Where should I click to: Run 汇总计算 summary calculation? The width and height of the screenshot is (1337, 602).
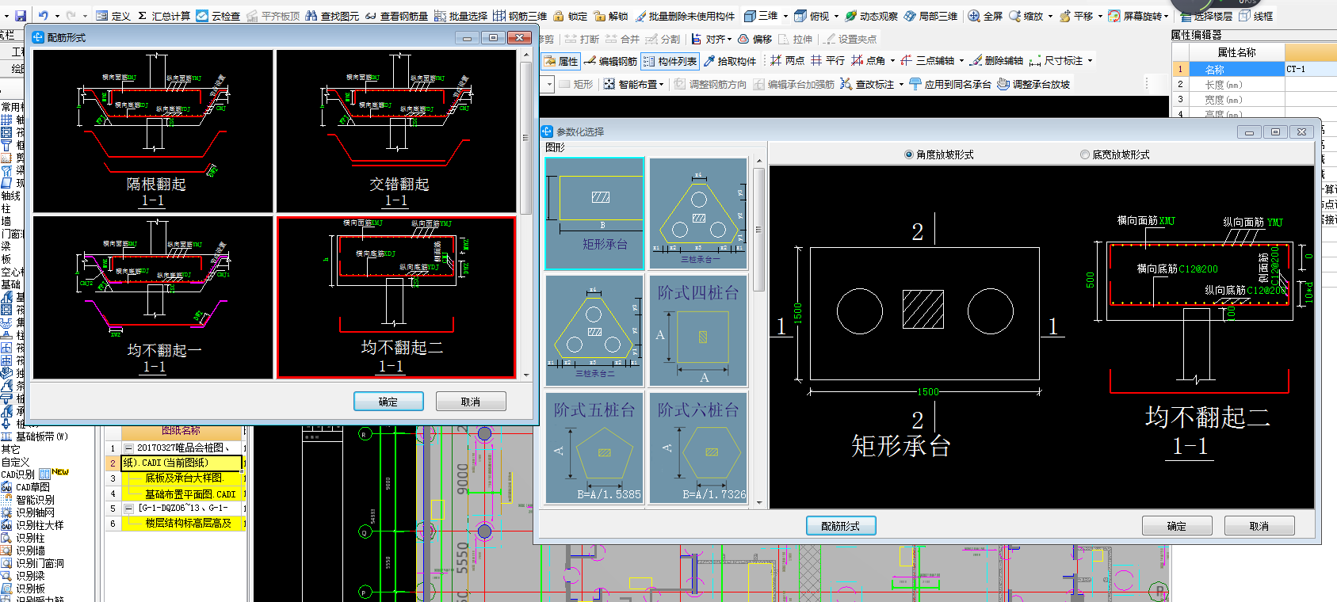coord(164,15)
